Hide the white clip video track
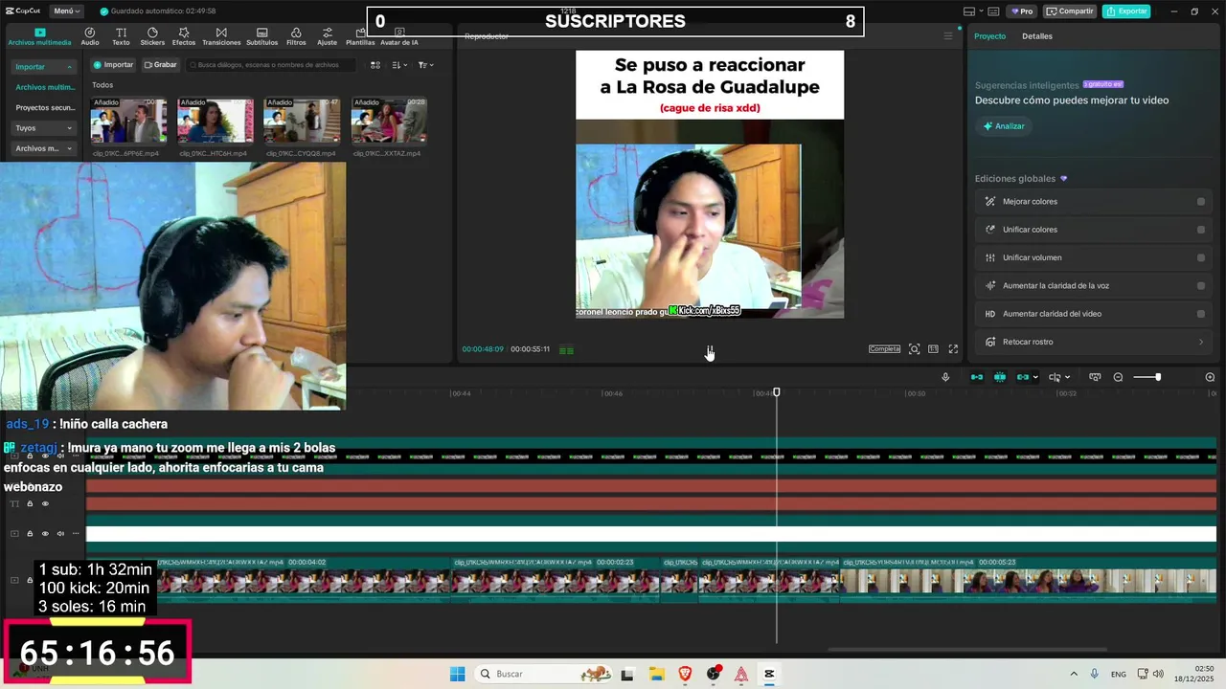 coord(45,533)
